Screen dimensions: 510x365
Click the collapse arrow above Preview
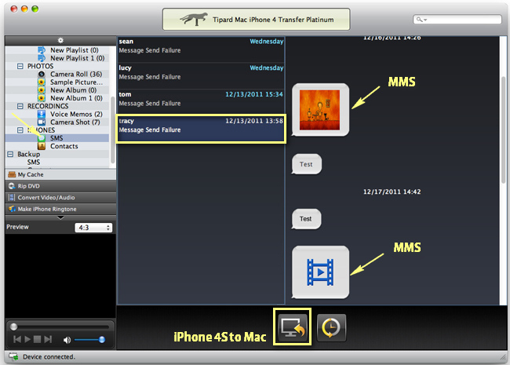60,217
